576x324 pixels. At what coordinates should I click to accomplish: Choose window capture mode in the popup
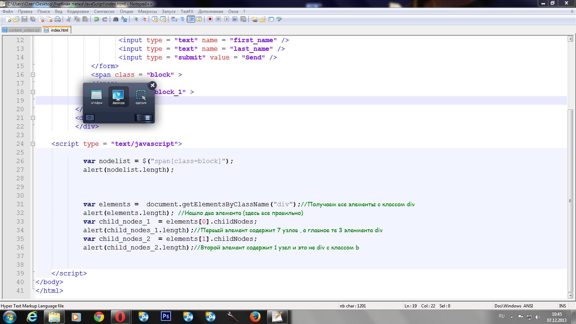(x=96, y=97)
